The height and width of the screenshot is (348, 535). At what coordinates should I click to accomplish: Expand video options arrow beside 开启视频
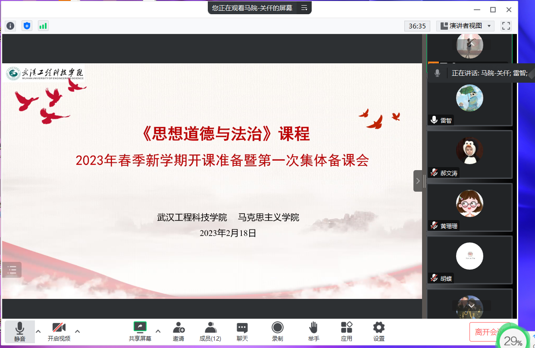[78, 331]
